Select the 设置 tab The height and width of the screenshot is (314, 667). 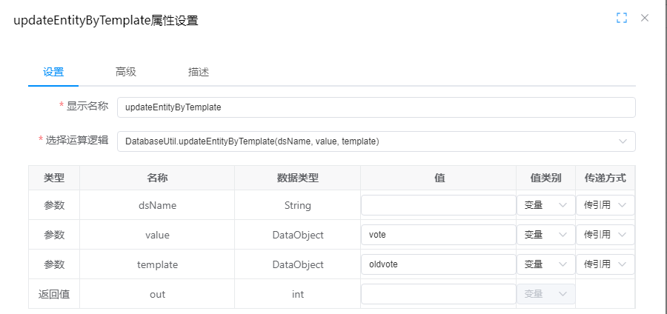tap(53, 72)
